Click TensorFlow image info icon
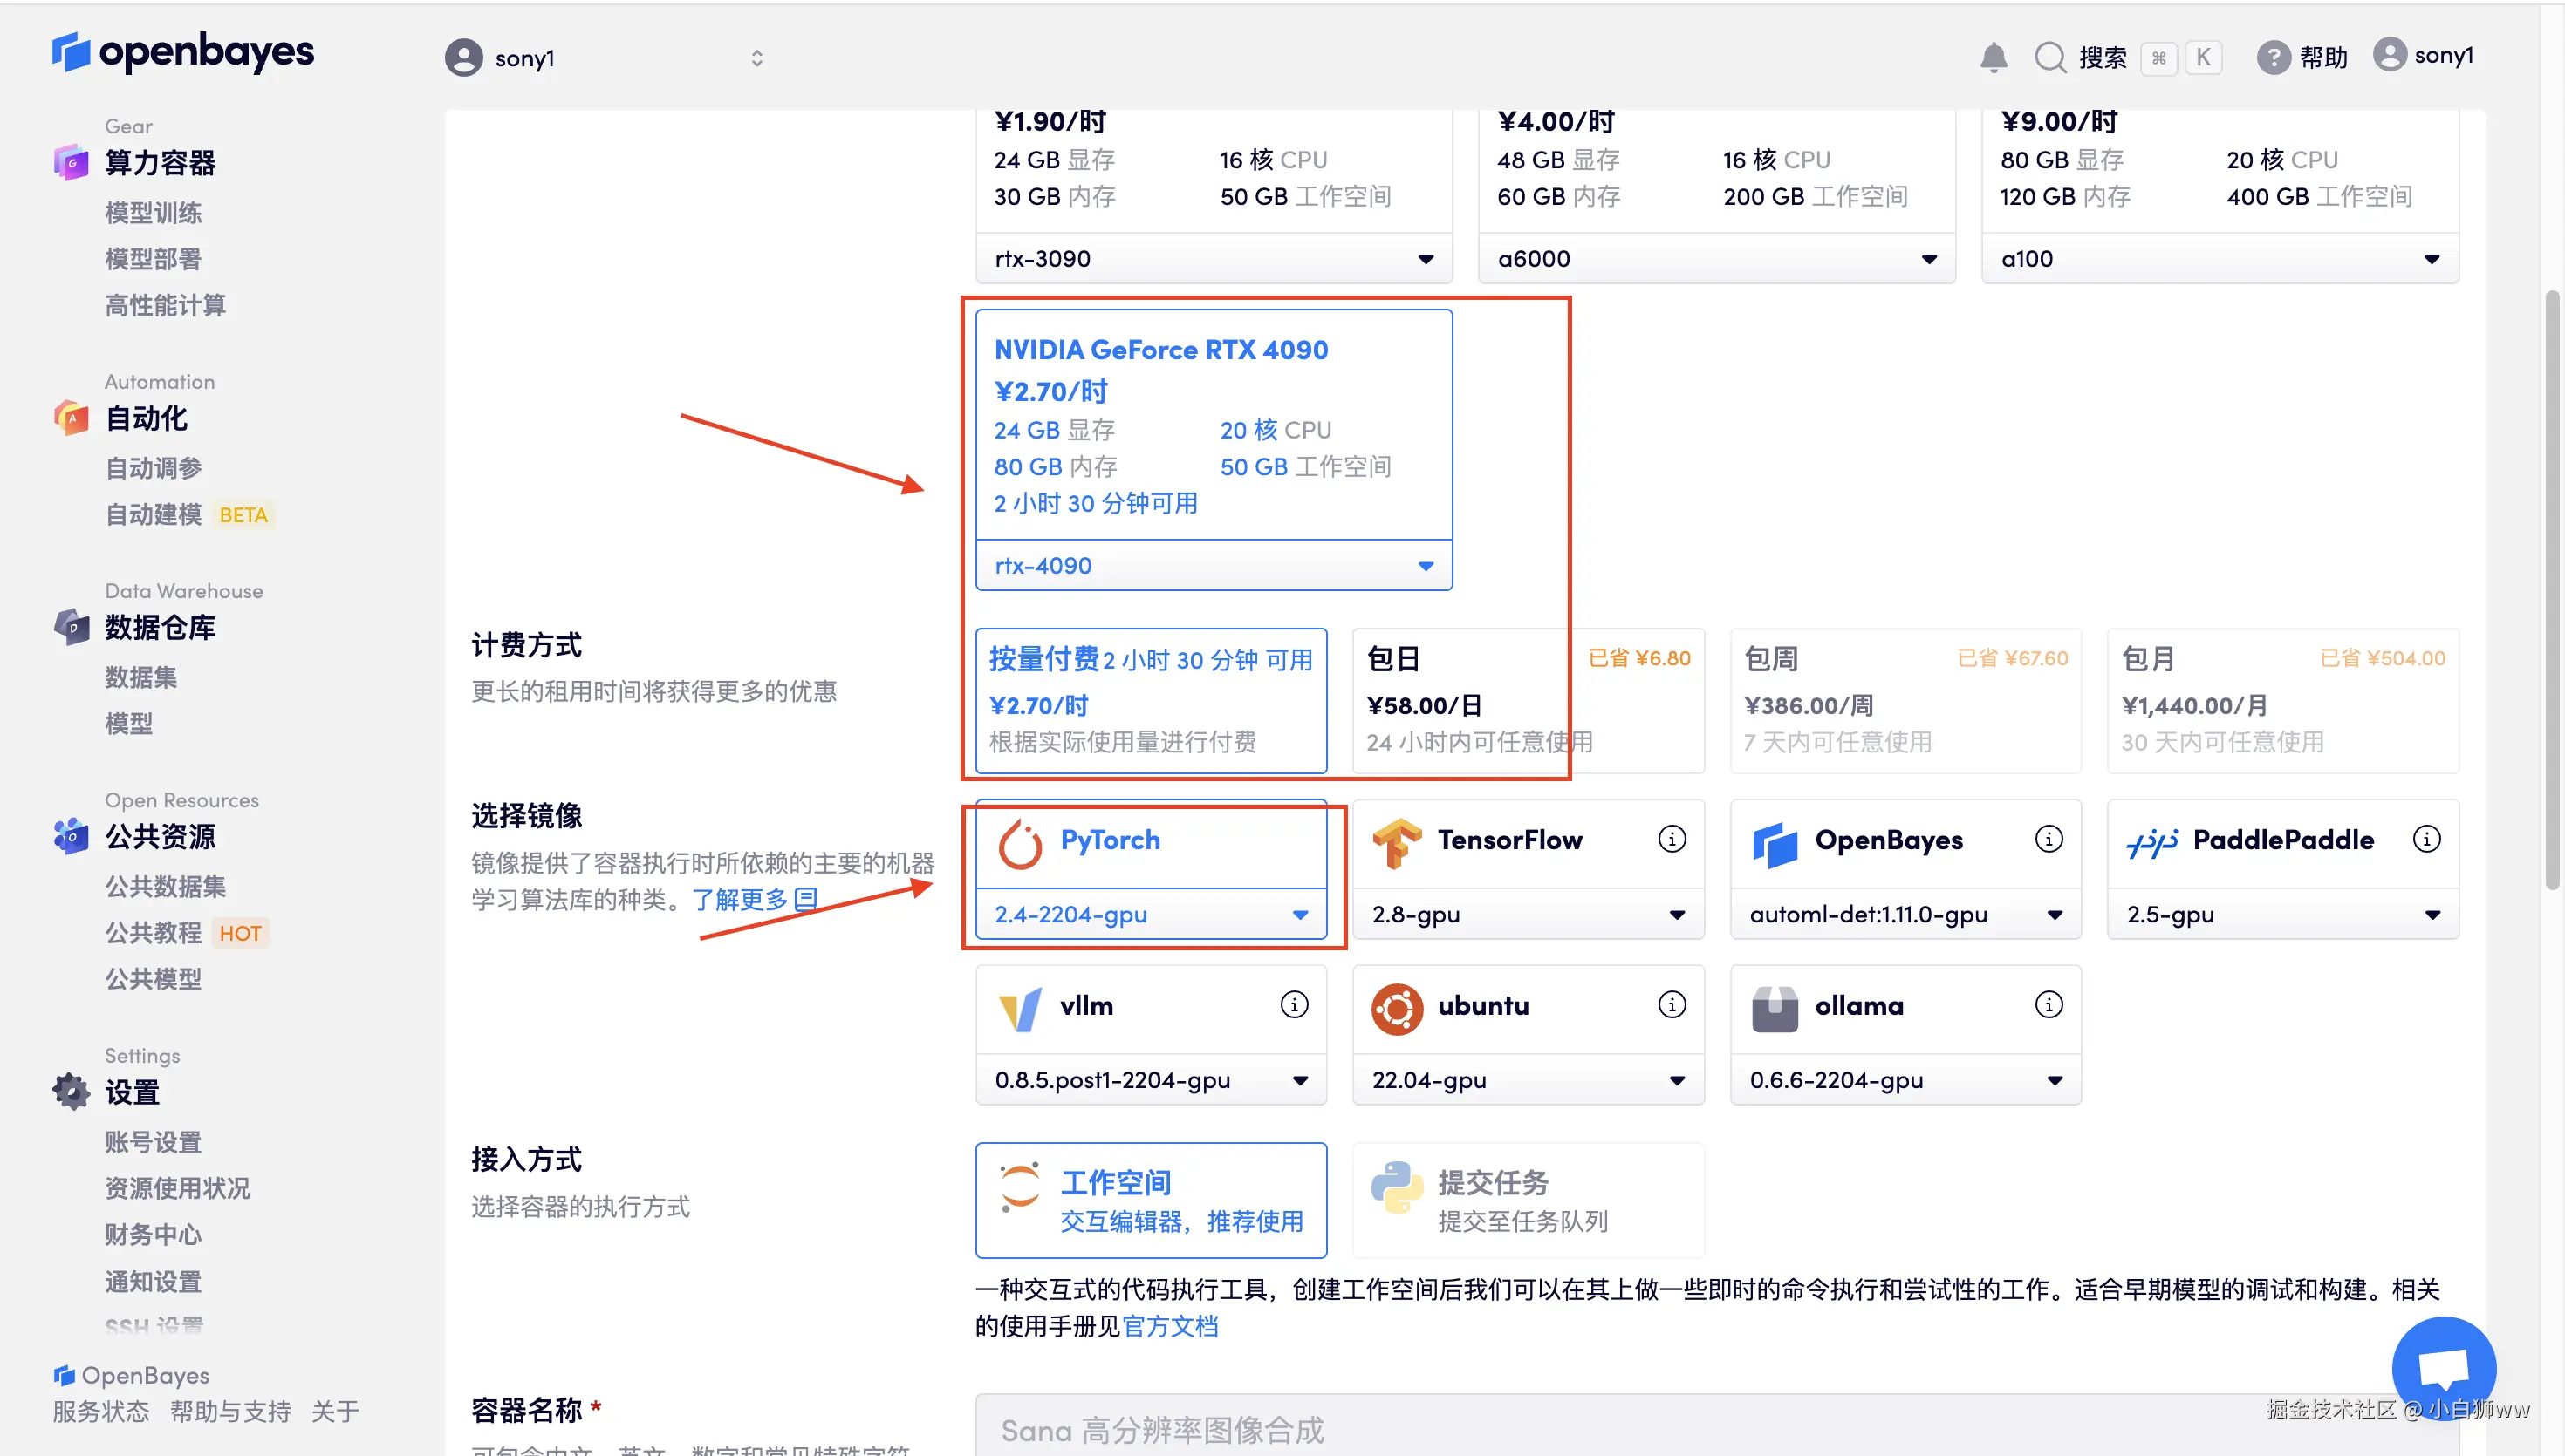The image size is (2565, 1456). [x=1672, y=839]
